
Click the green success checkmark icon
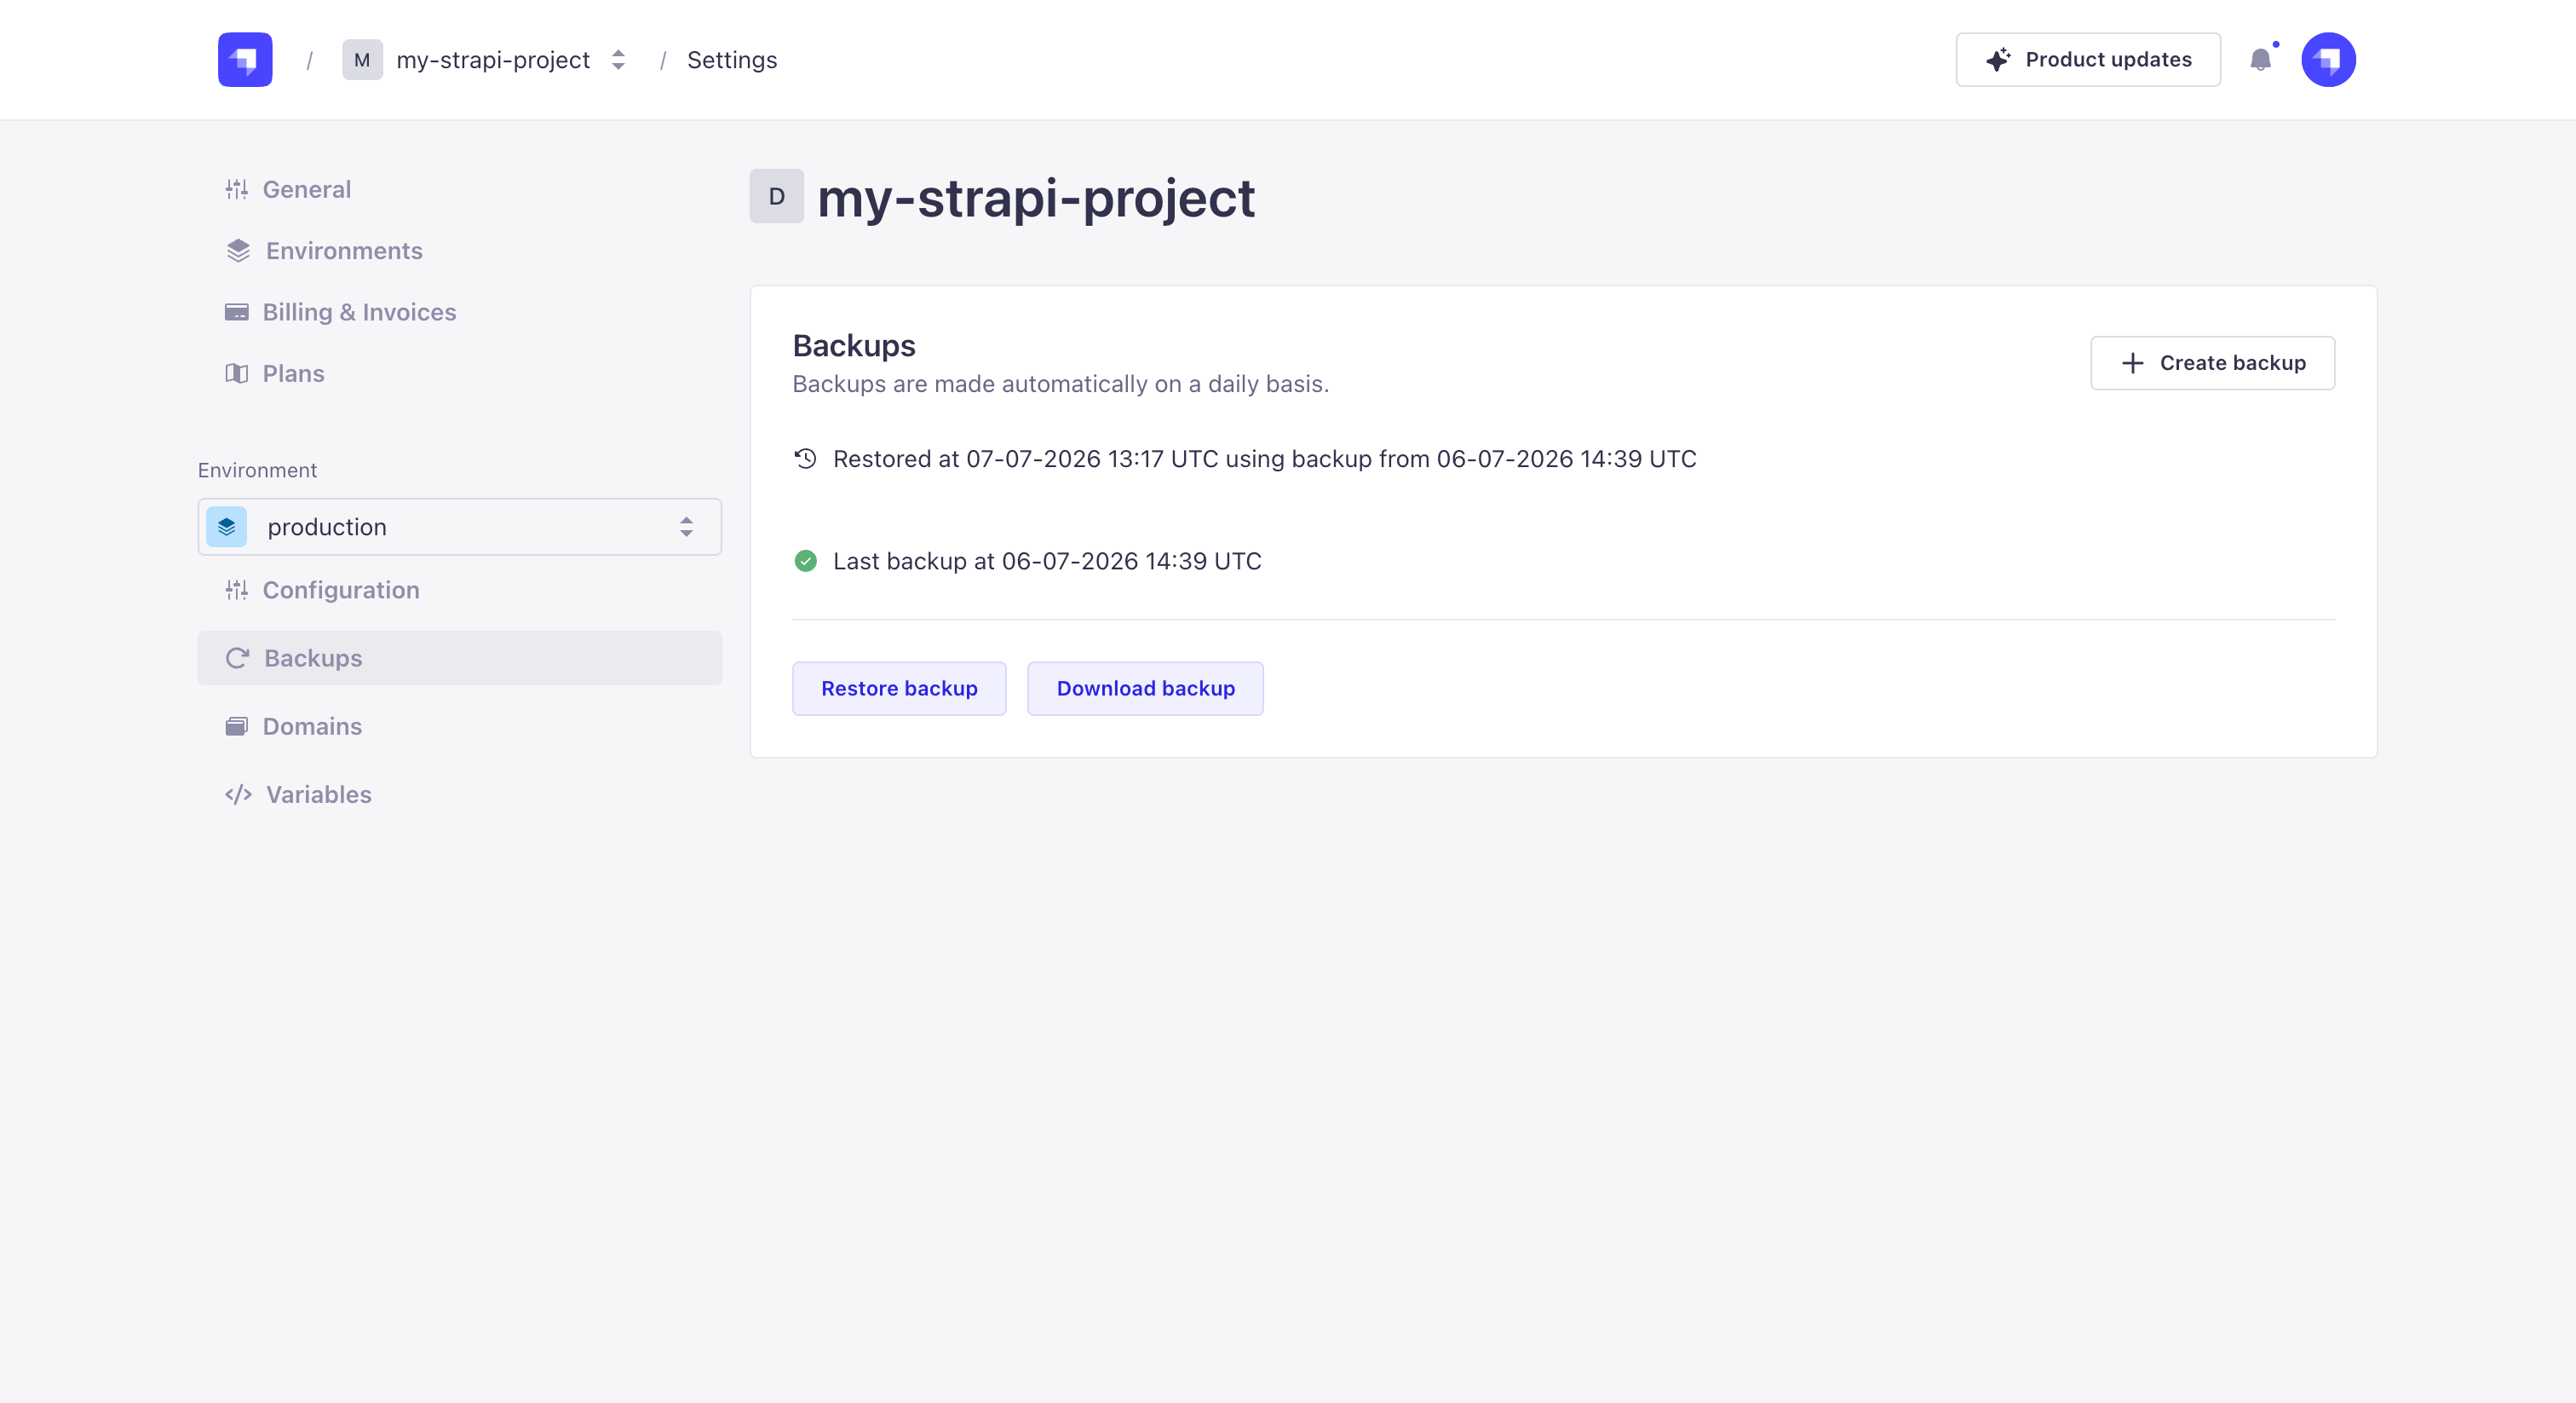(805, 562)
